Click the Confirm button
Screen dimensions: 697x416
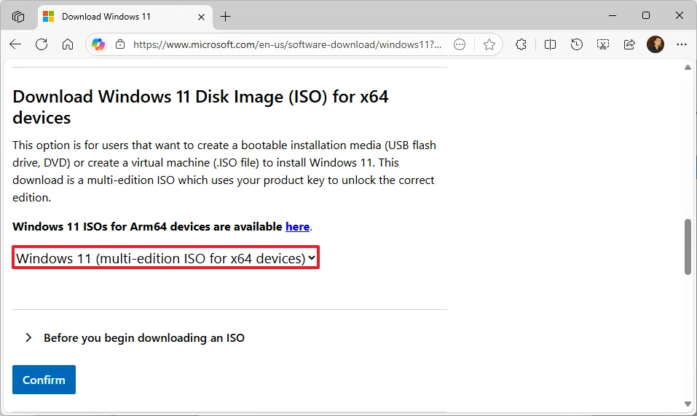(44, 380)
